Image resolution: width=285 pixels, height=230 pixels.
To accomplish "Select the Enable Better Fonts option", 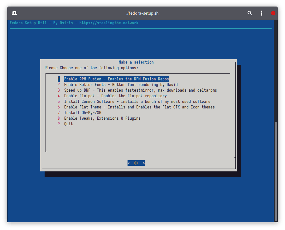I will coord(121,84).
